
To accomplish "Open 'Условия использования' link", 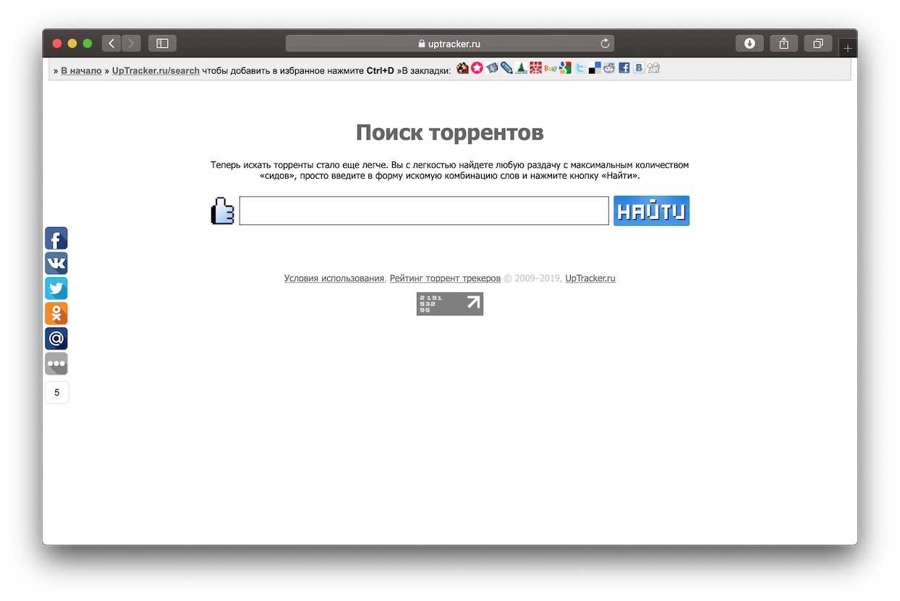I will [334, 278].
